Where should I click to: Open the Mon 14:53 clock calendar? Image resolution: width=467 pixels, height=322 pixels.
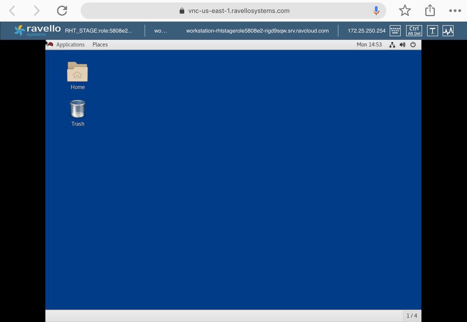[x=369, y=45]
